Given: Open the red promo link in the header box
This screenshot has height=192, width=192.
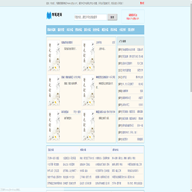Looking at the screenshot, I should (133, 17).
